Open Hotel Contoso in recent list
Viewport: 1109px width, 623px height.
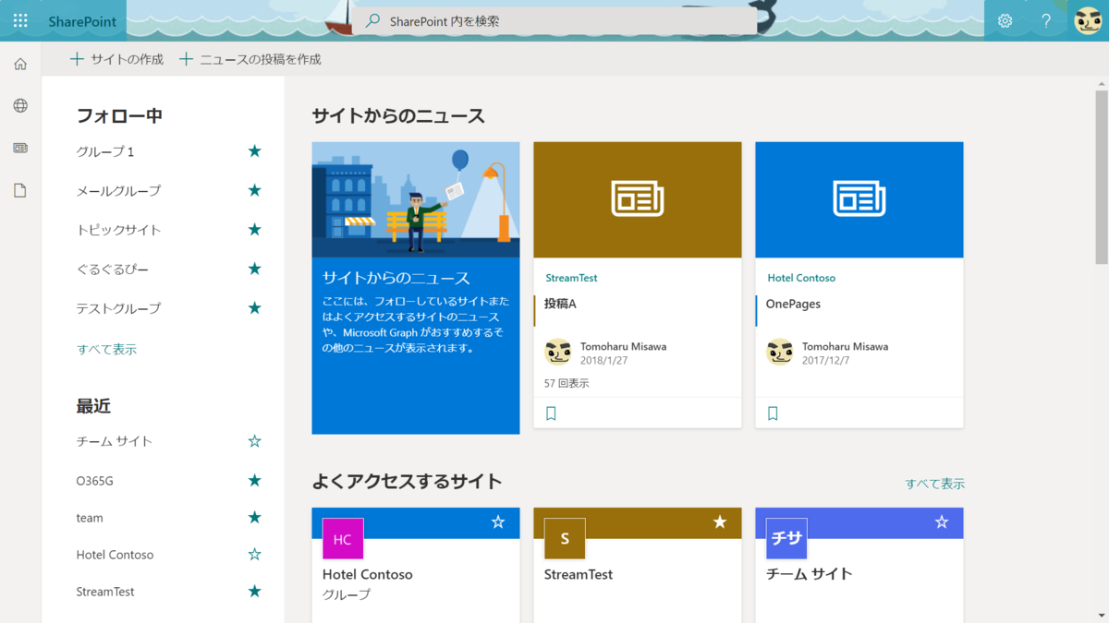pos(116,555)
